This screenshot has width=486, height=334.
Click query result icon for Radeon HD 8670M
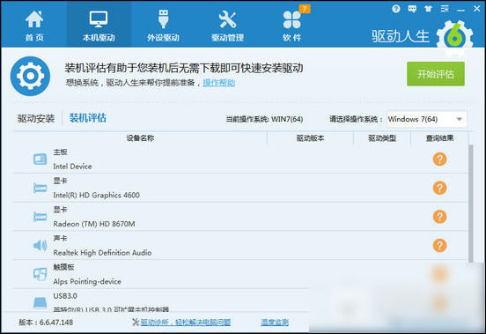[x=439, y=217]
